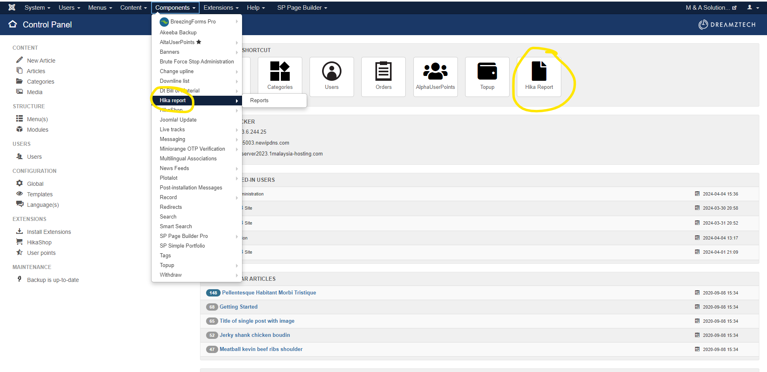
Task: Click the Media icon in sidebar
Action: [x=19, y=92]
